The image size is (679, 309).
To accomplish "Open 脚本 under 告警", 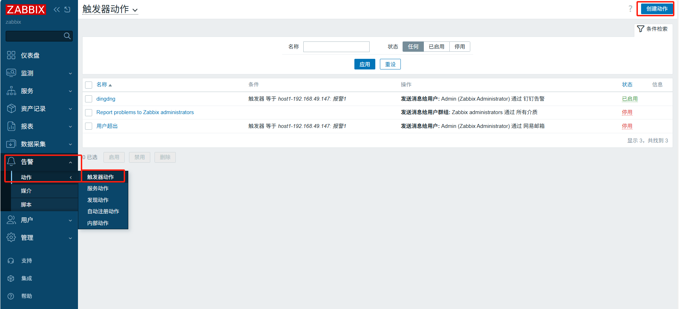I will pos(26,204).
